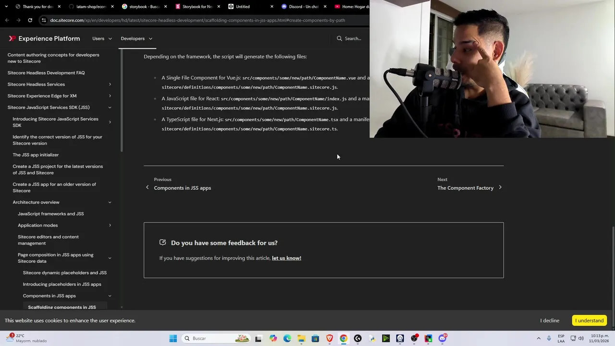Screen dimensions: 615x346
Task: Open JetBrains IDE icon in the taskbar
Action: 428,338
